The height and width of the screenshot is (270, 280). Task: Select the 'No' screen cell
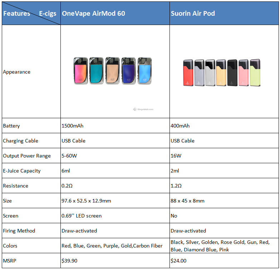click(x=224, y=215)
